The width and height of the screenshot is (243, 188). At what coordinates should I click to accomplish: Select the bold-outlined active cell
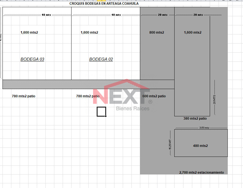101,112
